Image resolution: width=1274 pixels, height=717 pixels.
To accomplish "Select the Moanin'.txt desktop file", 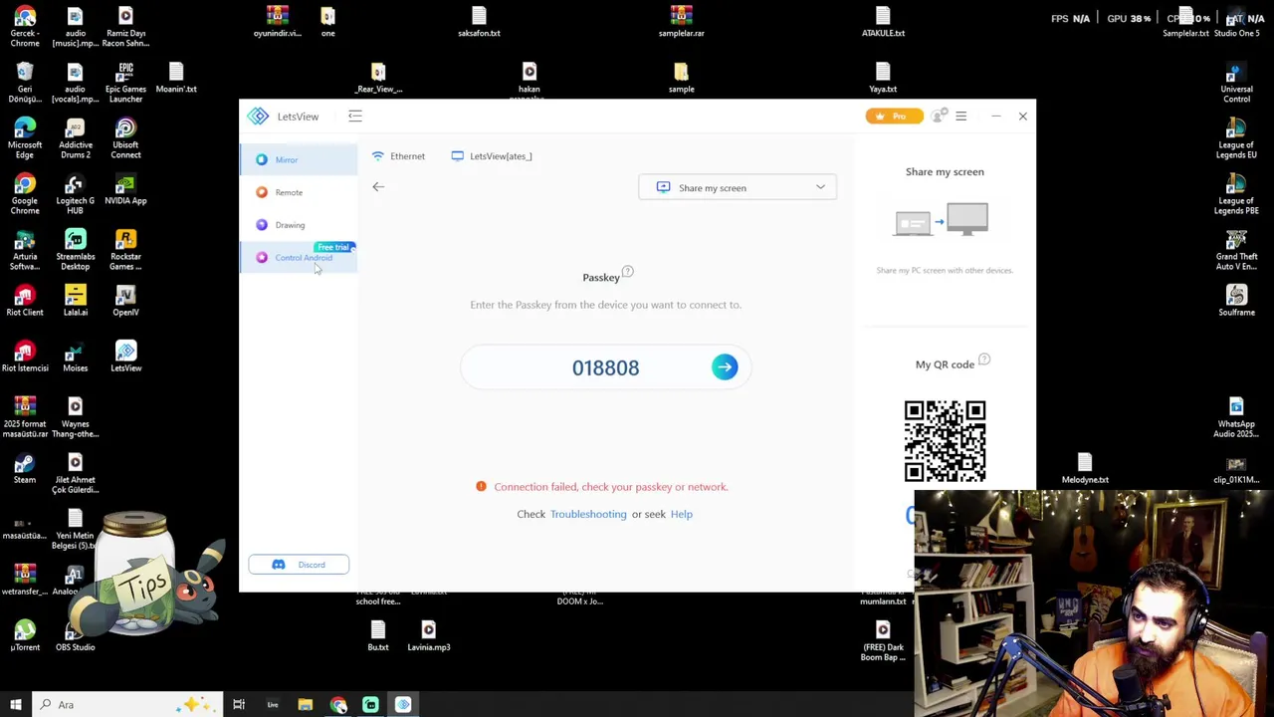I will point(176,77).
